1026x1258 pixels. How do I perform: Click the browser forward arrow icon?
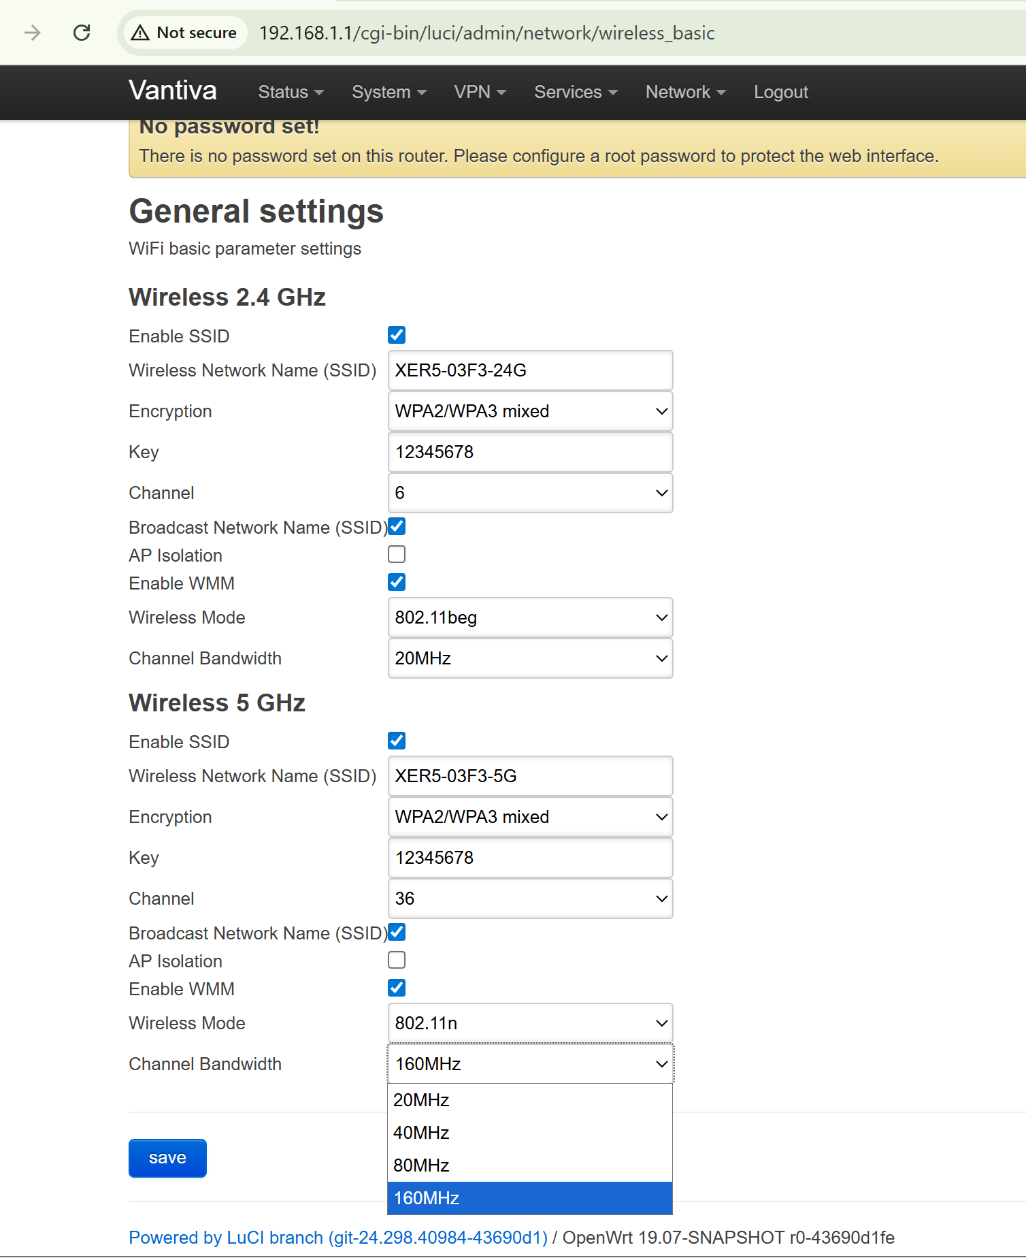[33, 33]
